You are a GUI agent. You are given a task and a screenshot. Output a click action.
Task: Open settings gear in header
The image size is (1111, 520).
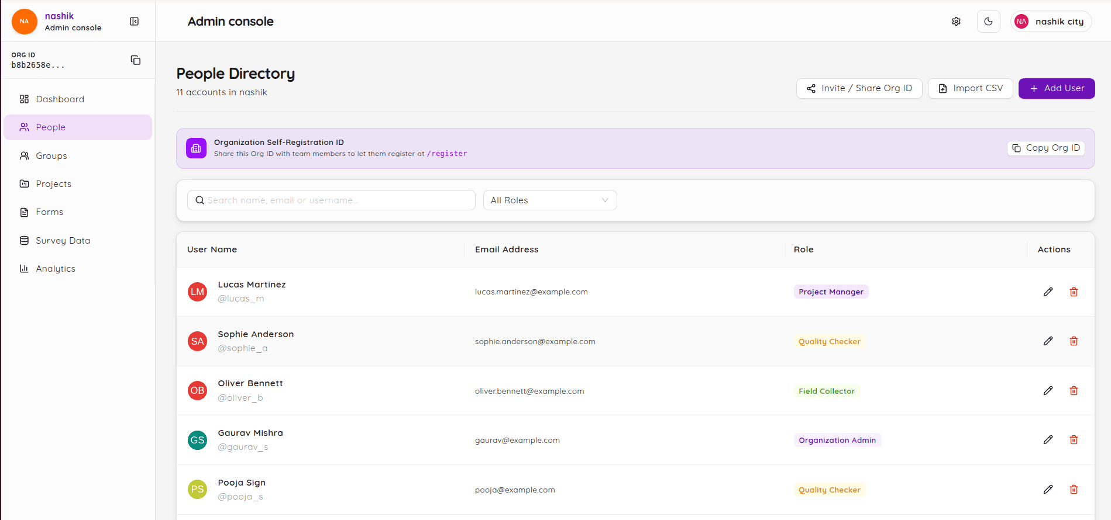[956, 22]
